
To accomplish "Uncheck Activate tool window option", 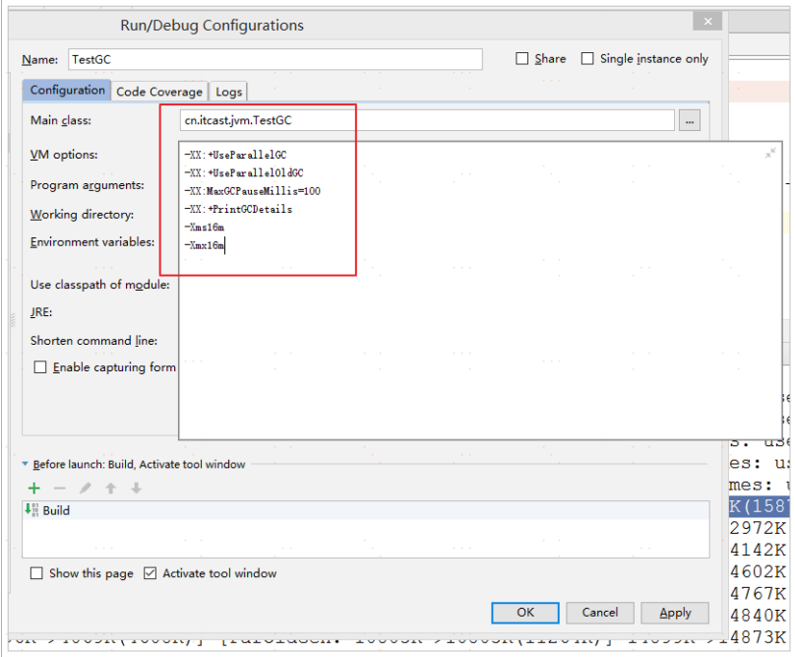I will 151,573.
